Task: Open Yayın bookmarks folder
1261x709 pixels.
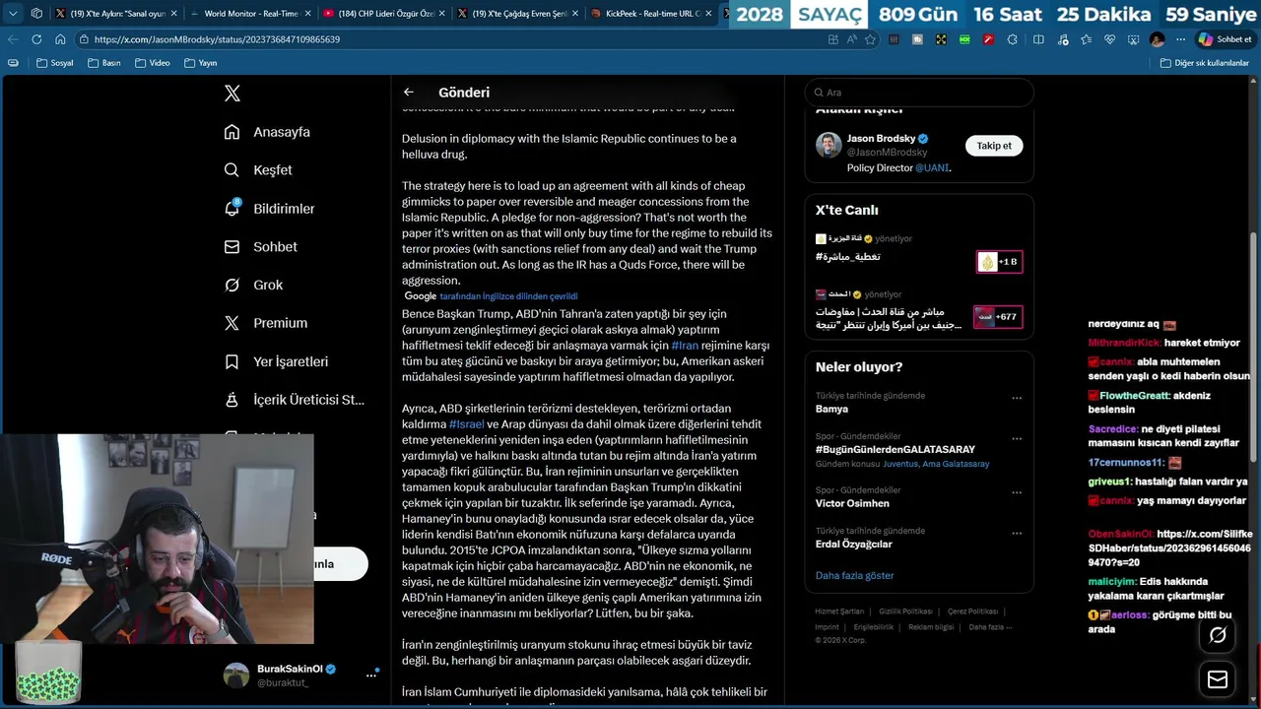Action: pyautogui.click(x=200, y=63)
